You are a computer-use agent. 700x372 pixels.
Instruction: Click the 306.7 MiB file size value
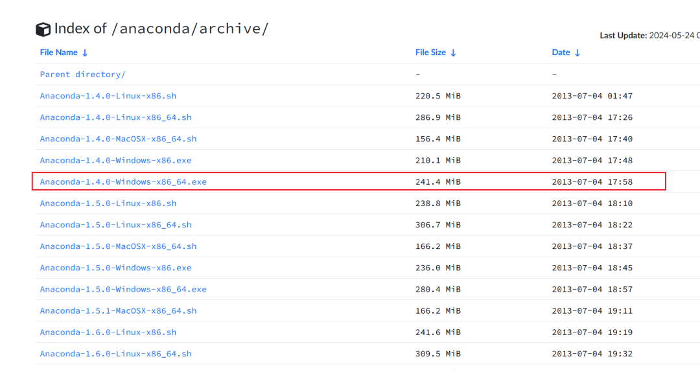(438, 225)
